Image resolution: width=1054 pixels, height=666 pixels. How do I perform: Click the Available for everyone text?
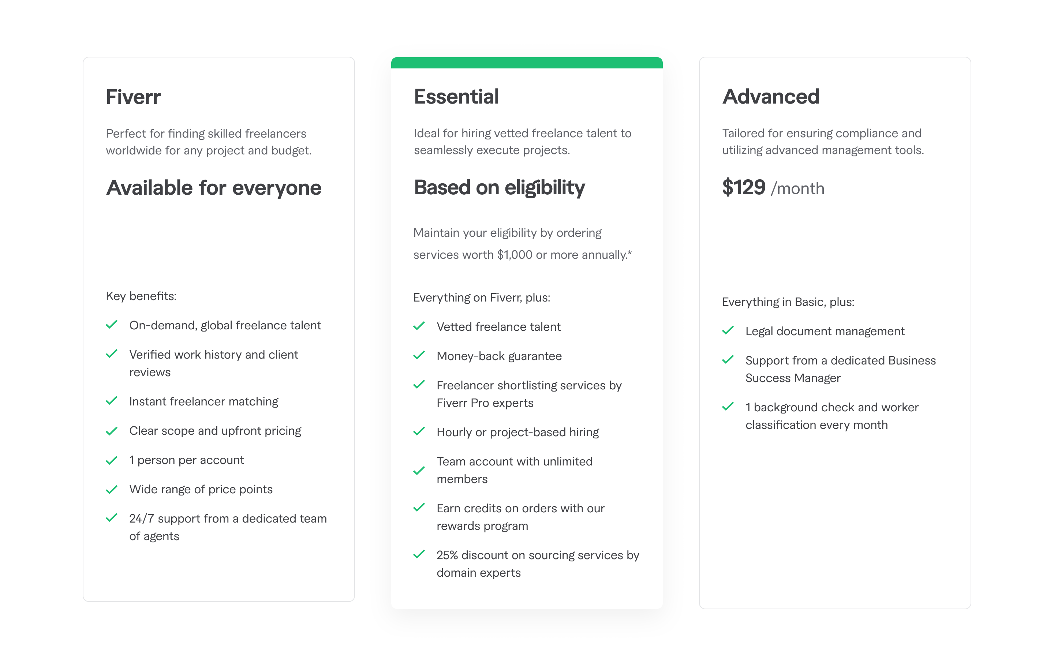[x=214, y=188]
